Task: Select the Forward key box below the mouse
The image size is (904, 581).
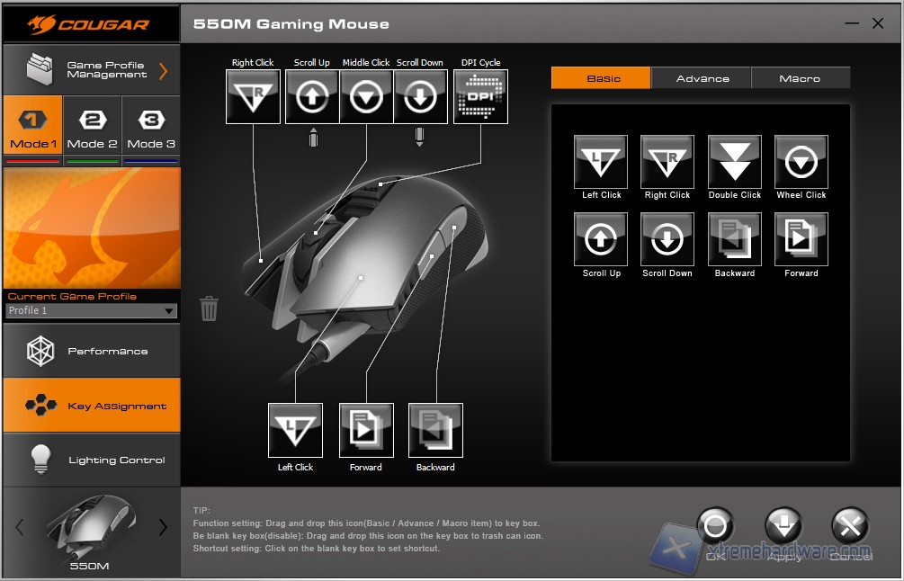Action: click(x=365, y=431)
